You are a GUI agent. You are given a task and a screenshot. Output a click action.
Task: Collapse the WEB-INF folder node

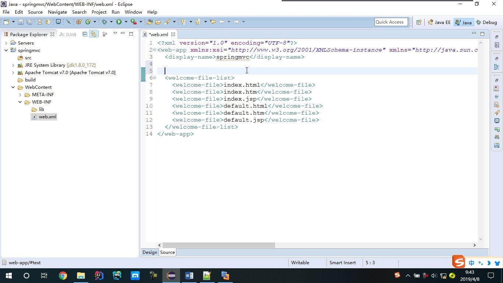[x=20, y=102]
